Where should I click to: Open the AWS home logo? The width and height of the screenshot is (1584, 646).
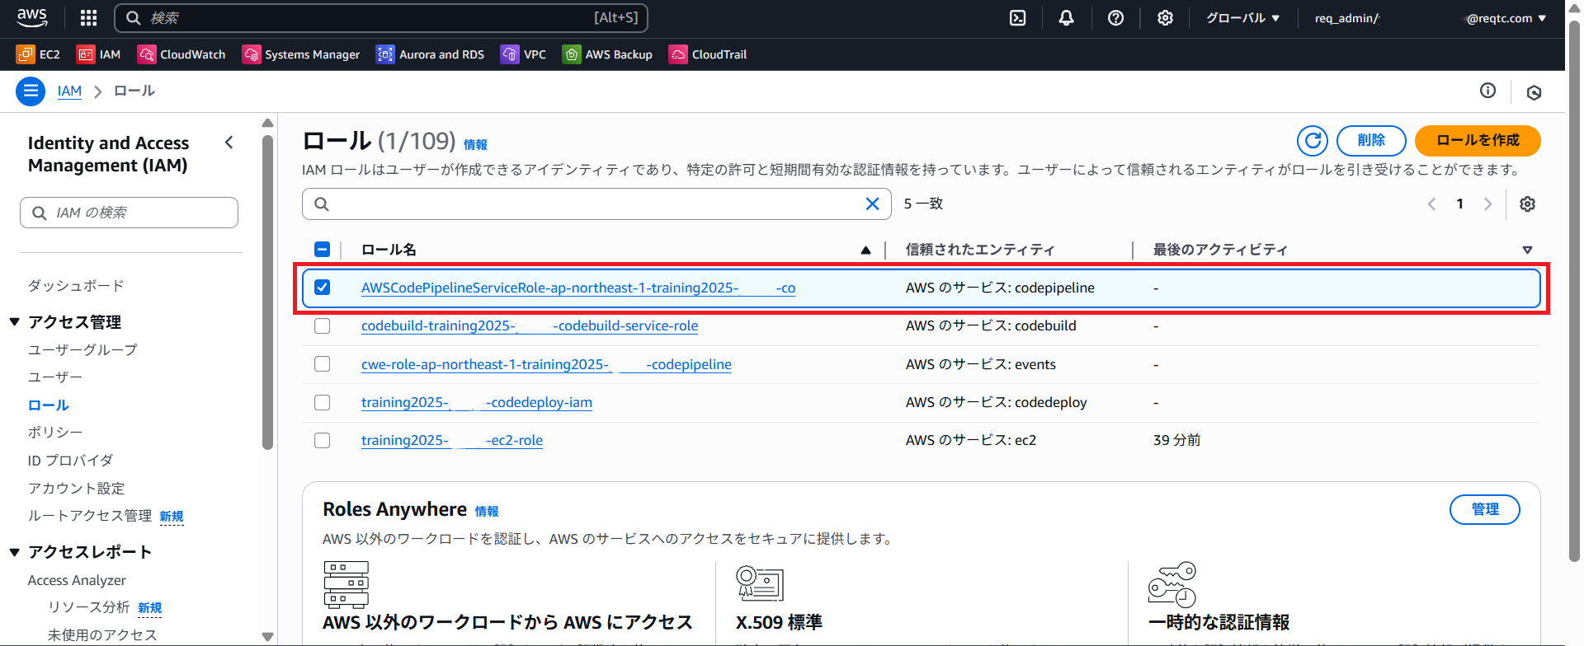click(x=32, y=17)
